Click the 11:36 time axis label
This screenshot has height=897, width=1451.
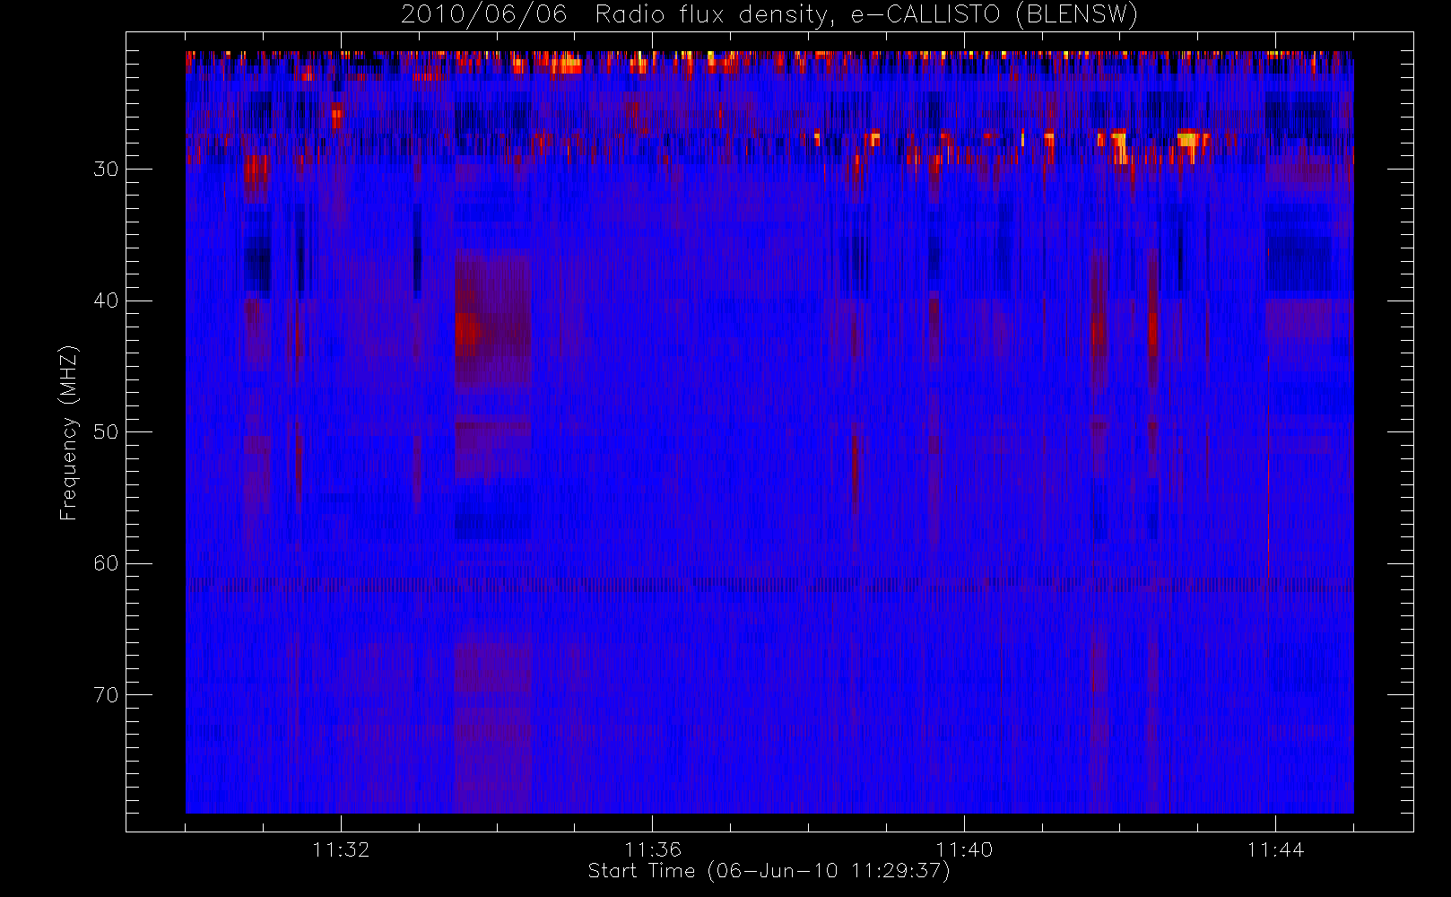(x=653, y=849)
